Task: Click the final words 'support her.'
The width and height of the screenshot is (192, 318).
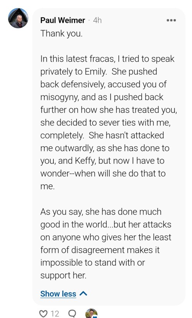Action: click(63, 275)
